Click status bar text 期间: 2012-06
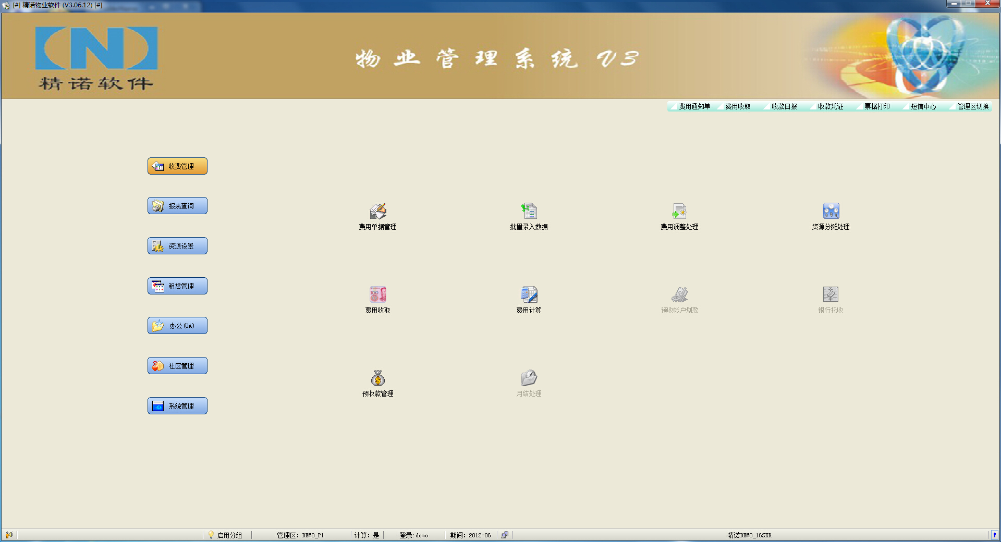The width and height of the screenshot is (1001, 542). (x=470, y=535)
